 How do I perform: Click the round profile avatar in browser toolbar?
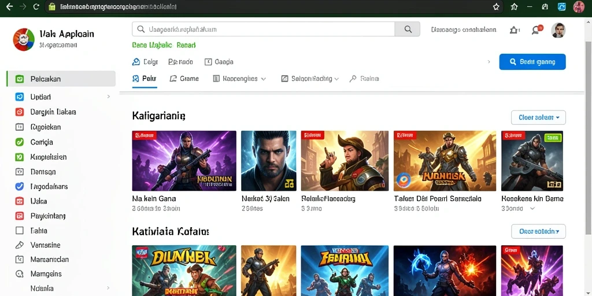pyautogui.click(x=579, y=7)
